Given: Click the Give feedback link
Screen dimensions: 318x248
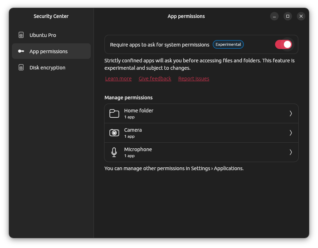Looking at the screenshot, I should coord(155,78).
